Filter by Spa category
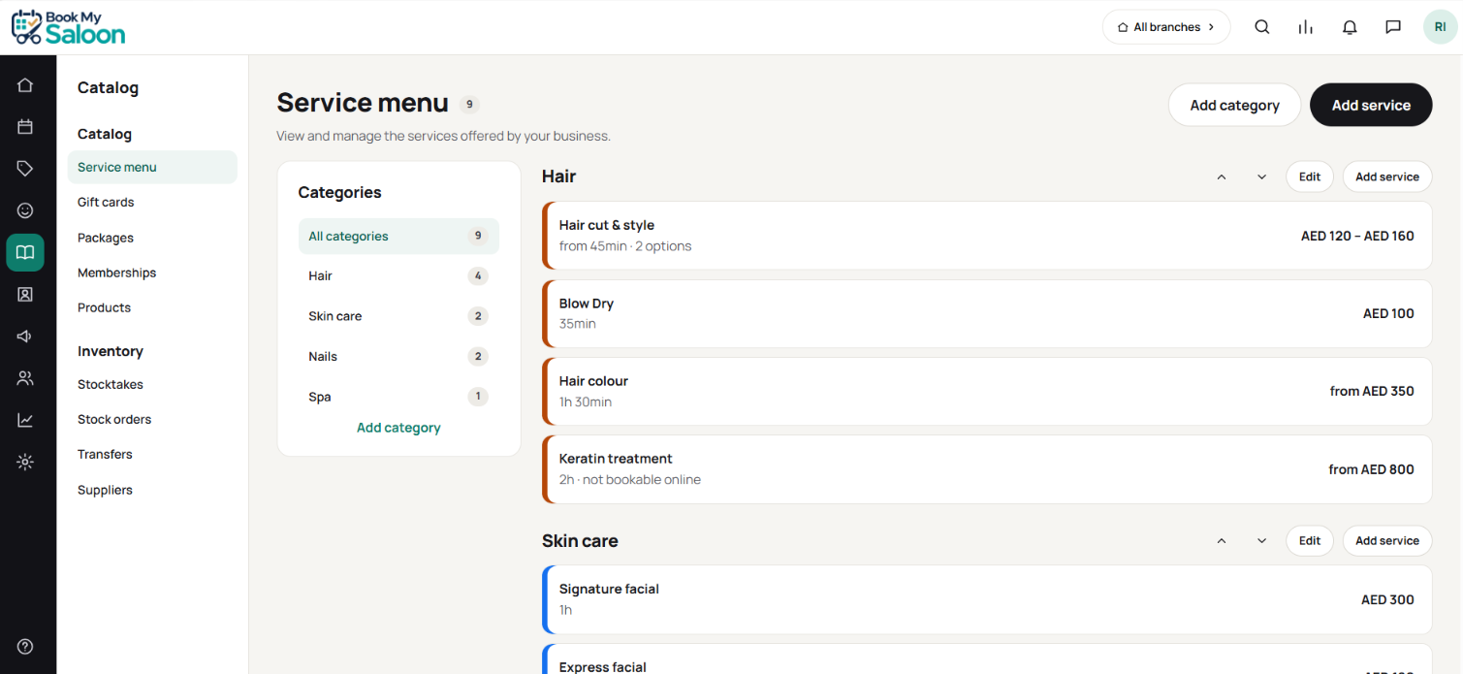The image size is (1463, 674). click(398, 396)
